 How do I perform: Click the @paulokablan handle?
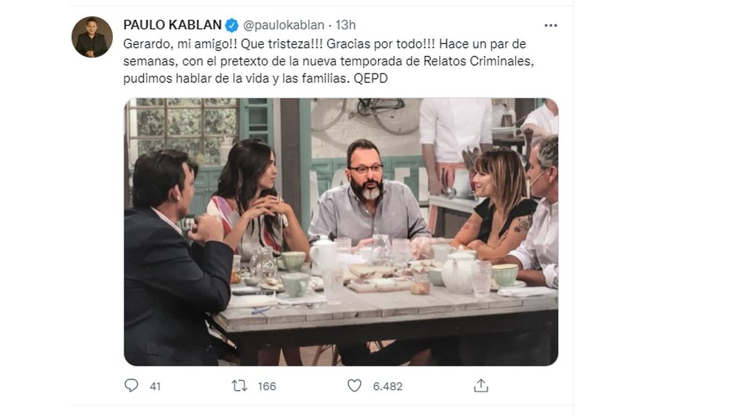click(283, 25)
